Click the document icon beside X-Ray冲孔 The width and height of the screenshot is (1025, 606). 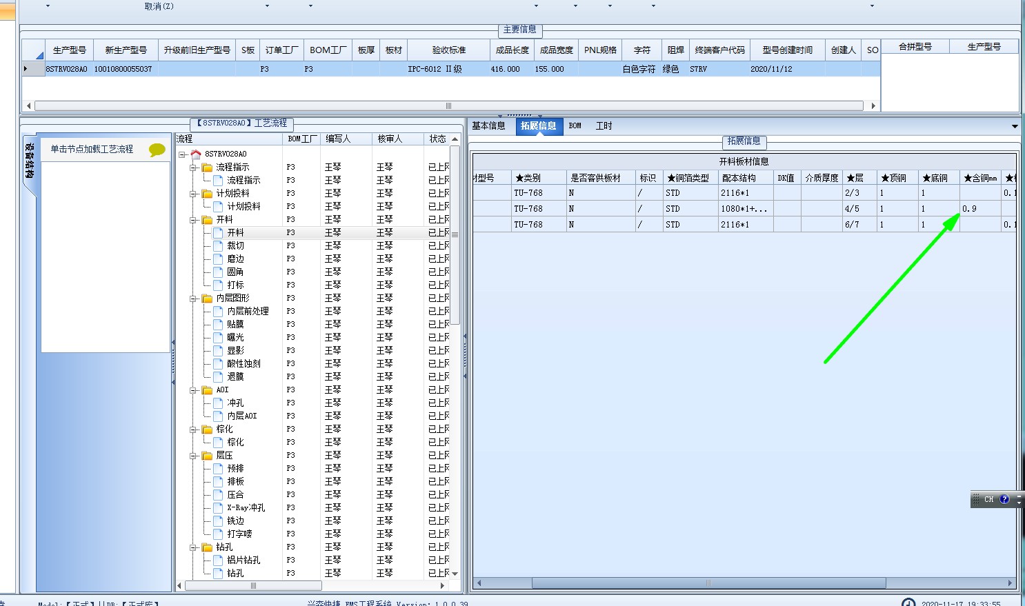[218, 507]
